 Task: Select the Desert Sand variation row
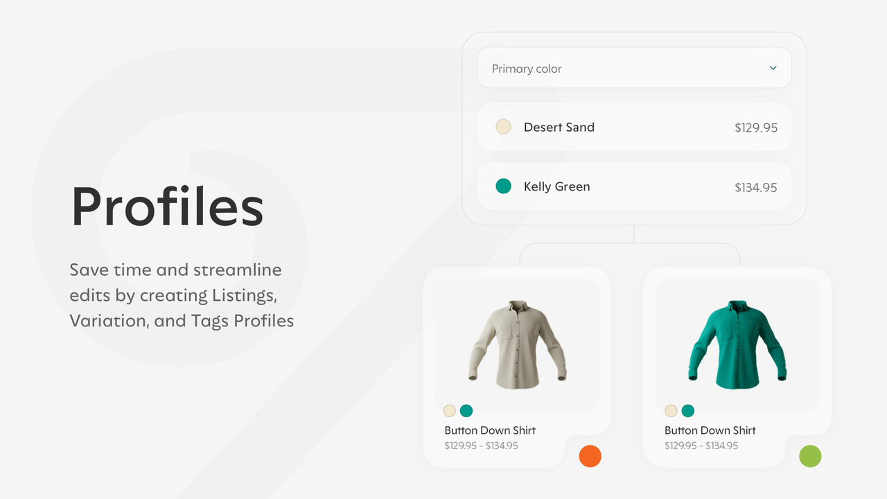(x=633, y=127)
